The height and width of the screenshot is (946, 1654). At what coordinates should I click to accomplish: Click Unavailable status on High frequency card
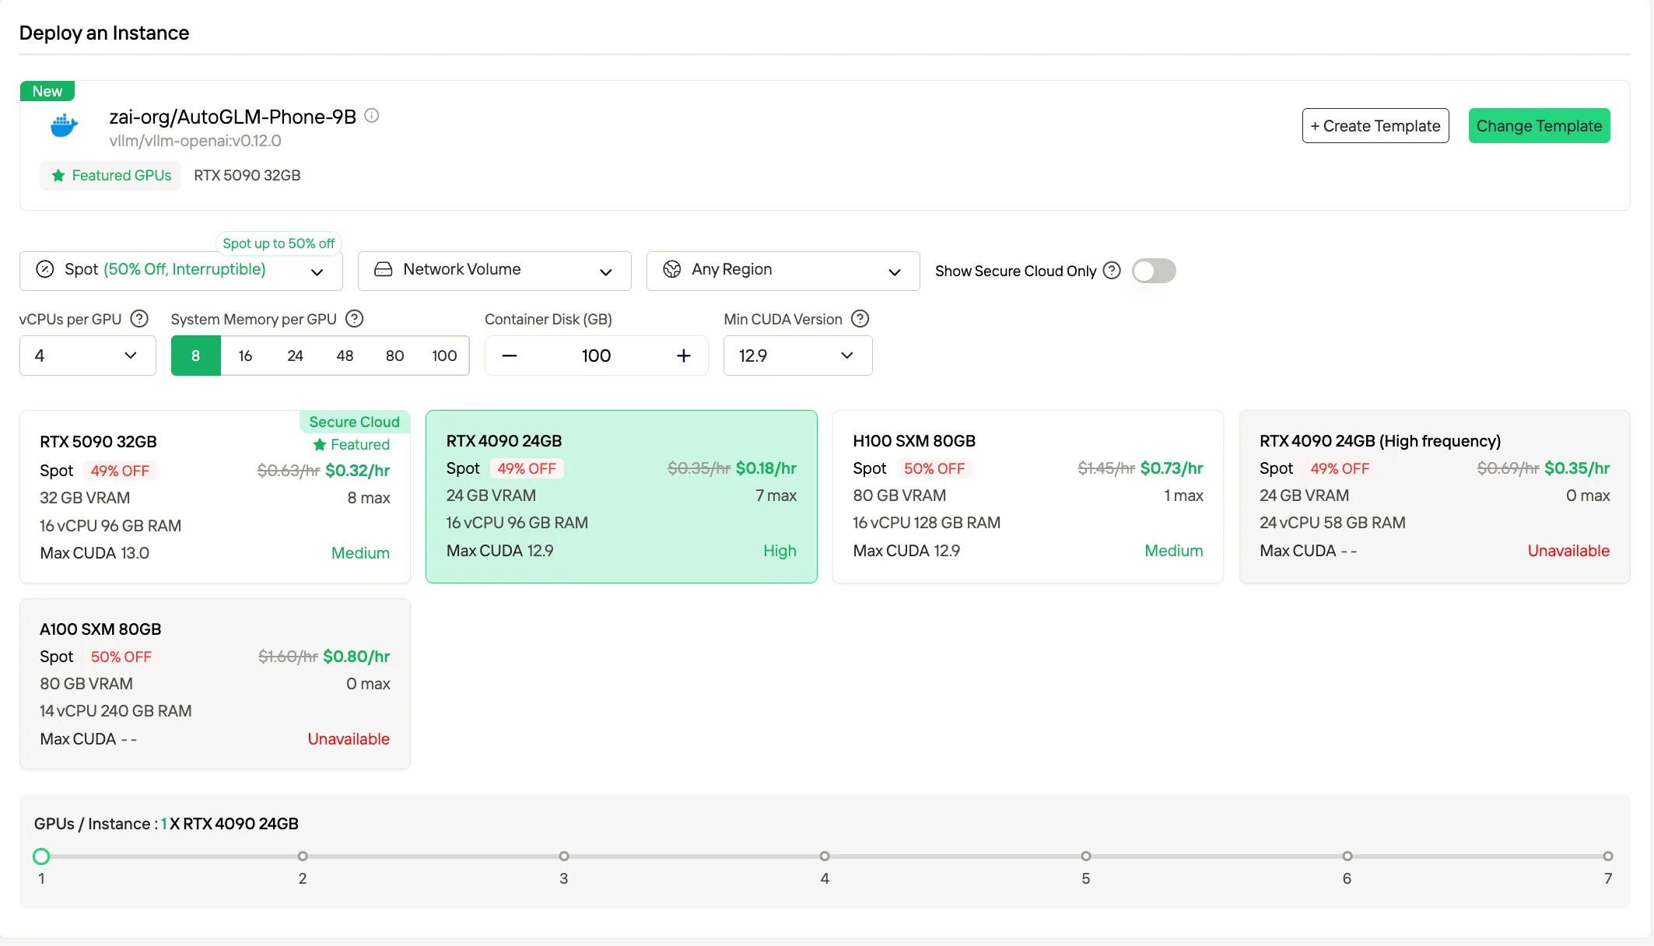point(1568,551)
